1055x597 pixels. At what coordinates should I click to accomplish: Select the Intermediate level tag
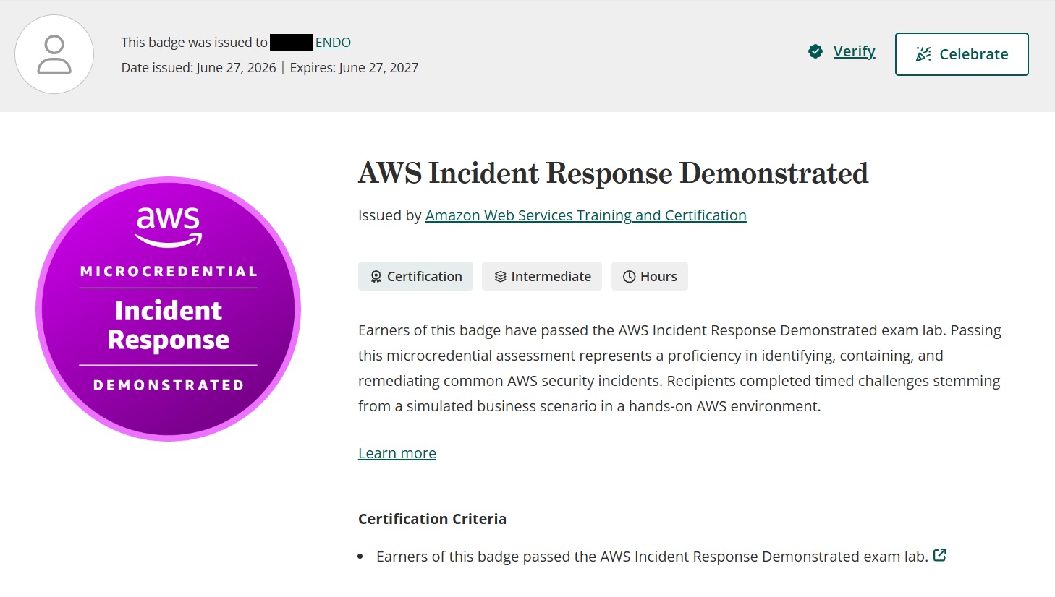point(542,276)
